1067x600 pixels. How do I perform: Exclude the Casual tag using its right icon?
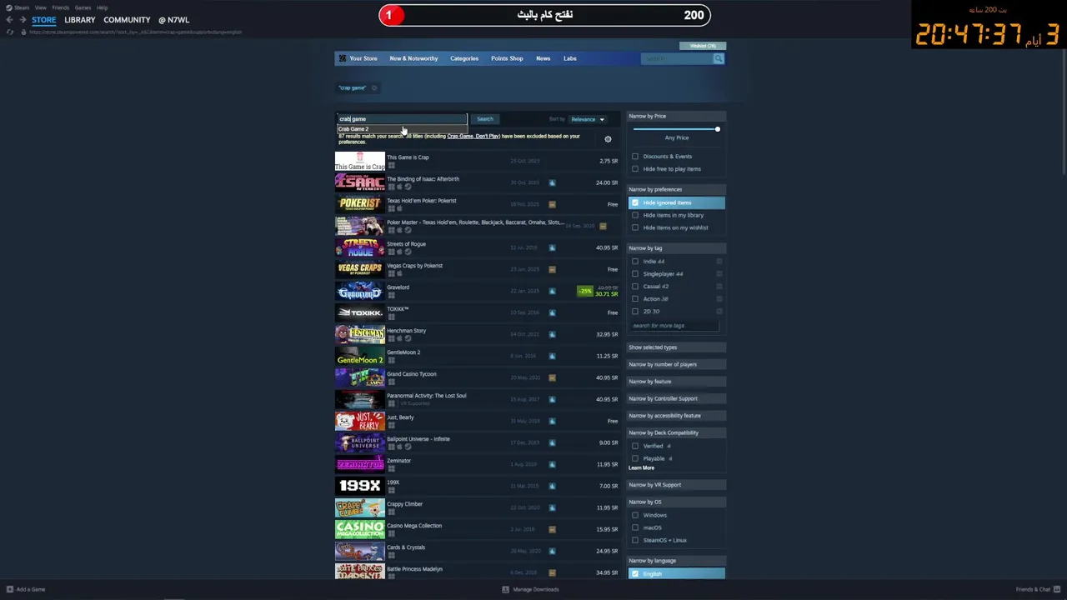tap(719, 287)
